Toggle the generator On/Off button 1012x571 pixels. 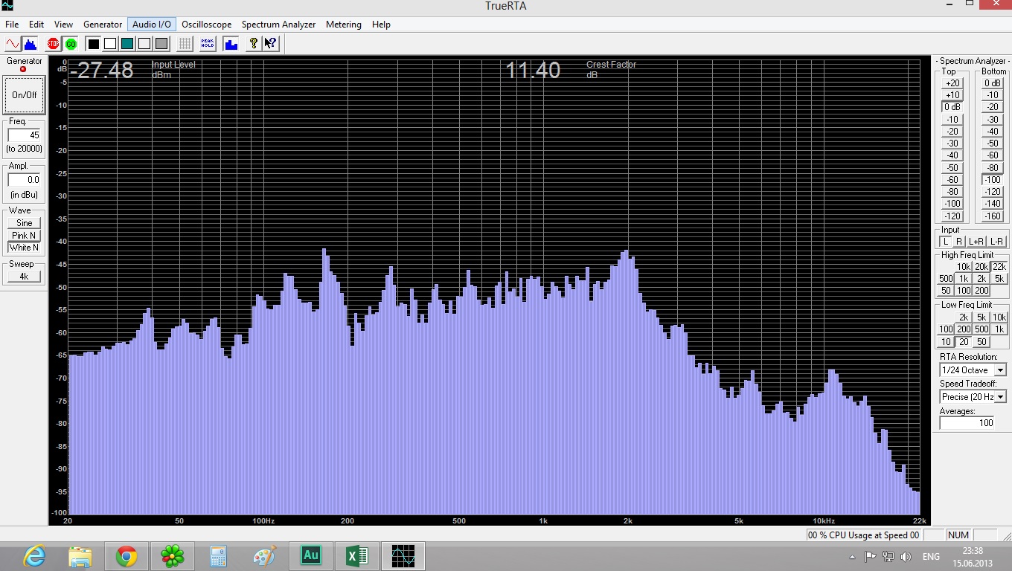[24, 94]
